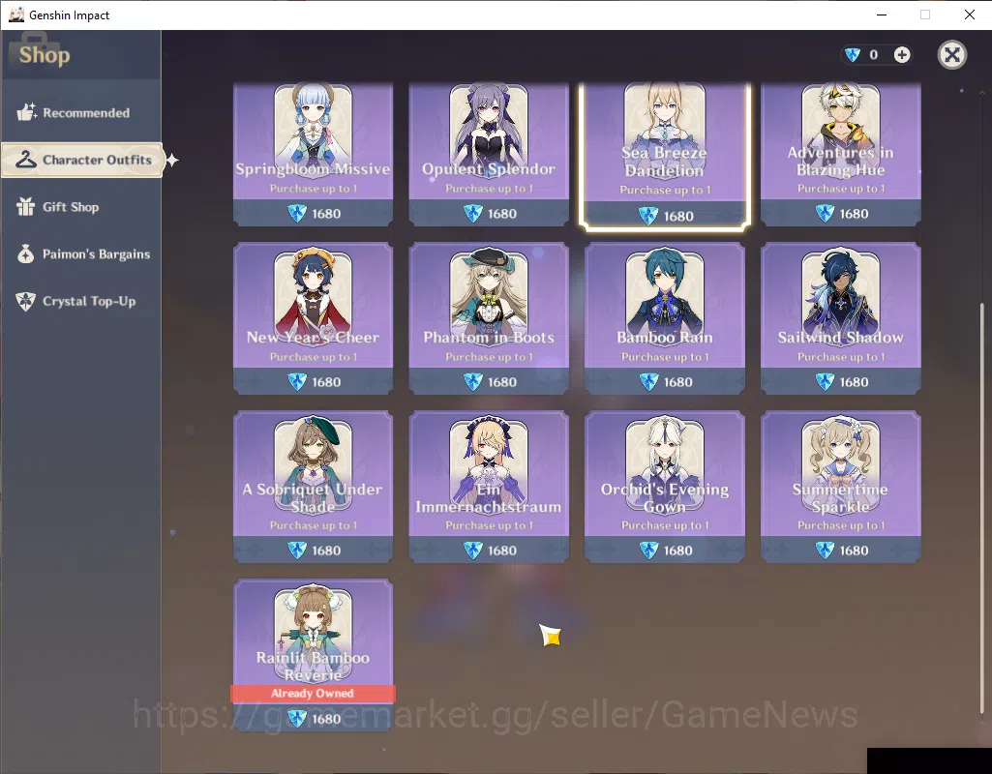Open the Recommended shop section
The image size is (992, 774).
coord(81,112)
